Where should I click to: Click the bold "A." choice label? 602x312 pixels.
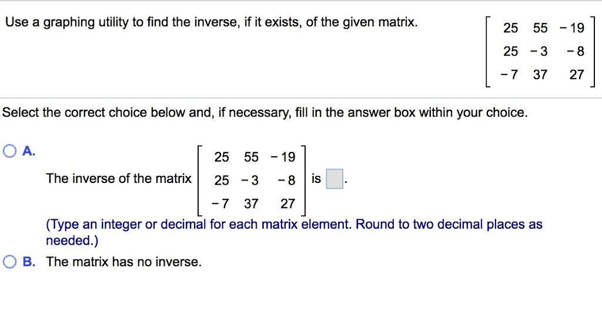click(29, 151)
